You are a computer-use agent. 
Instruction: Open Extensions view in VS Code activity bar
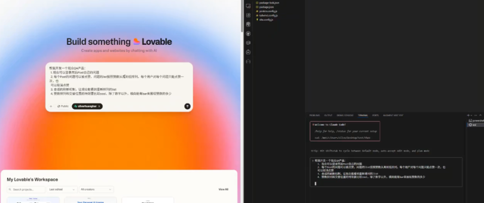tap(248, 15)
